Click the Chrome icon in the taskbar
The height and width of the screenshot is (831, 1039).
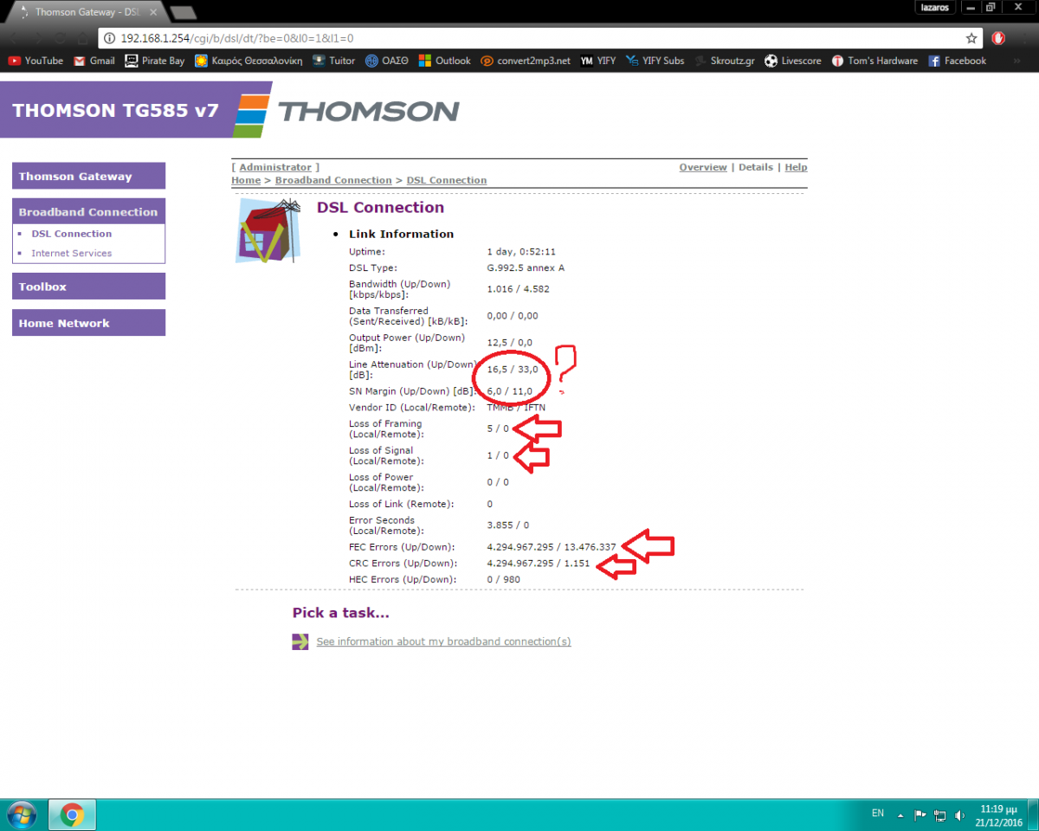pyautogui.click(x=72, y=815)
